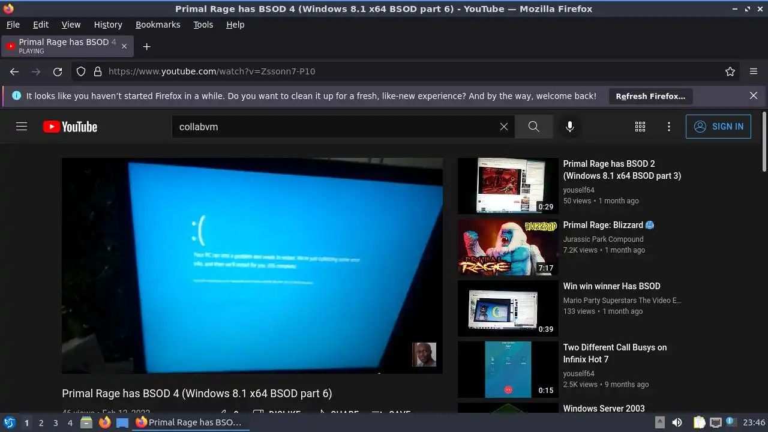Click the volume speaker tray icon

click(677, 422)
